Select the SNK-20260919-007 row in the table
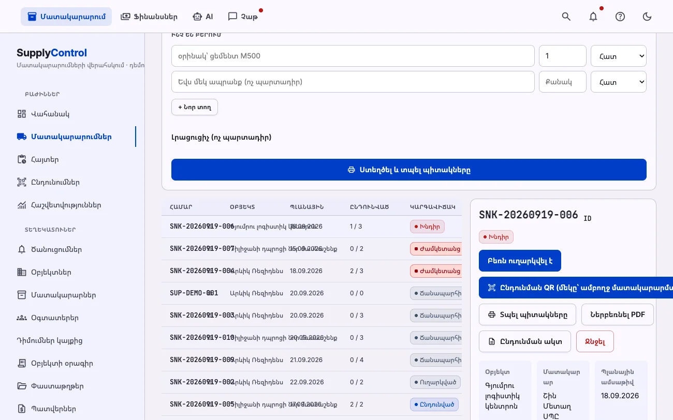 [312, 249]
